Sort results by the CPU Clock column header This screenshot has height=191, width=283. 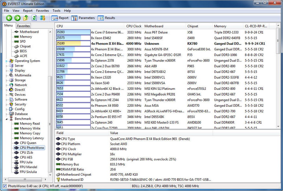pyautogui.click(x=134, y=26)
